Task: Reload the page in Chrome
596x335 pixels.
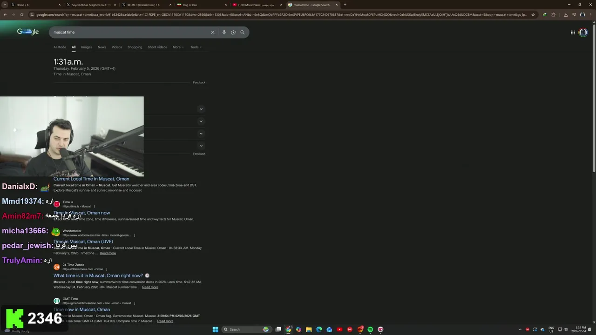Action: tap(21, 14)
